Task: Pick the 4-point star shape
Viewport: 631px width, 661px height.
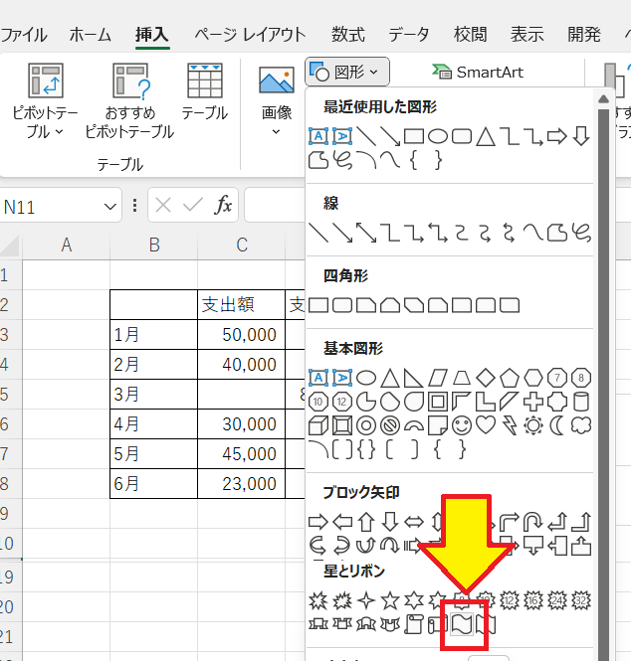Action: (x=366, y=599)
